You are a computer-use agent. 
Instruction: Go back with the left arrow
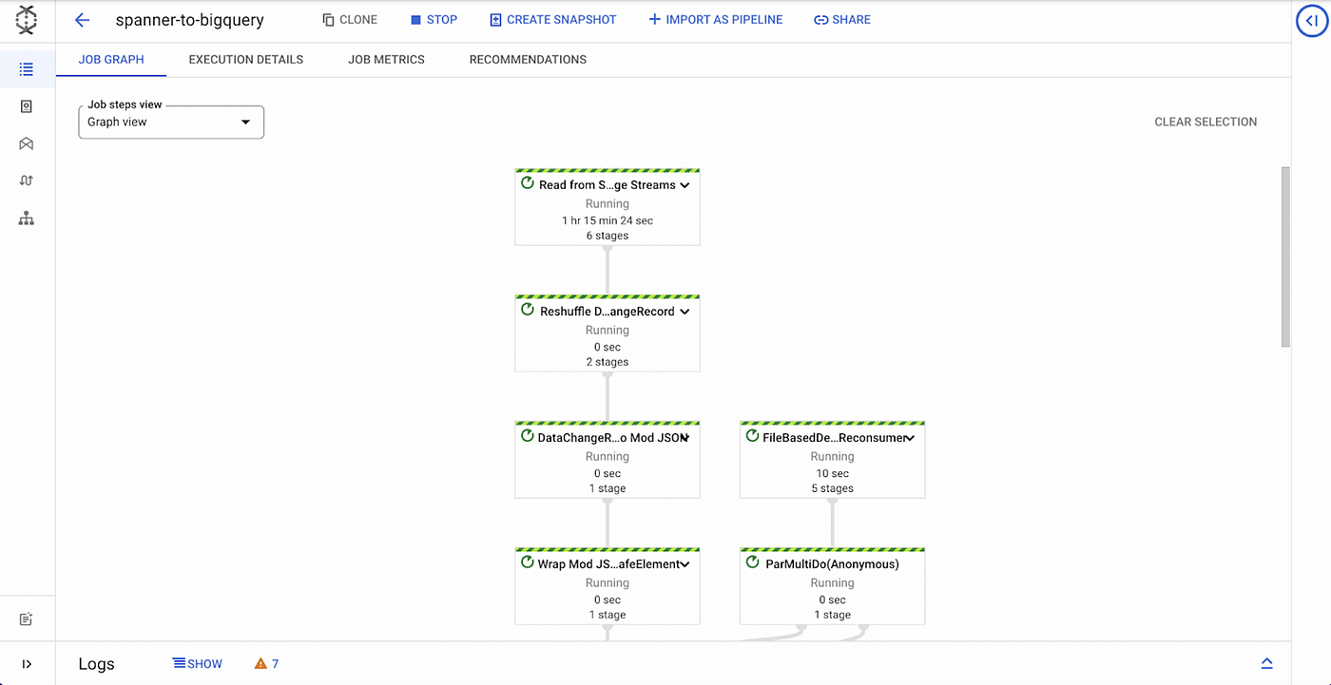pyautogui.click(x=82, y=20)
